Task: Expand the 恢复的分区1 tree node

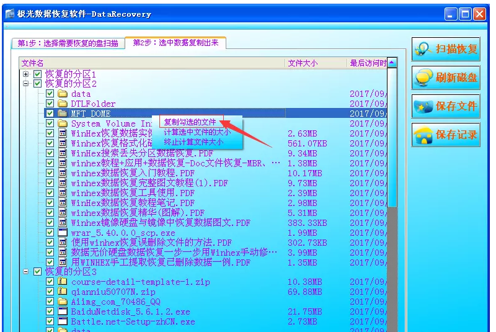Action: click(x=26, y=74)
